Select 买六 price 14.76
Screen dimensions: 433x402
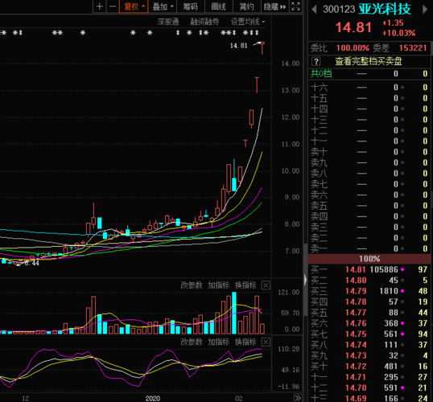(x=356, y=323)
